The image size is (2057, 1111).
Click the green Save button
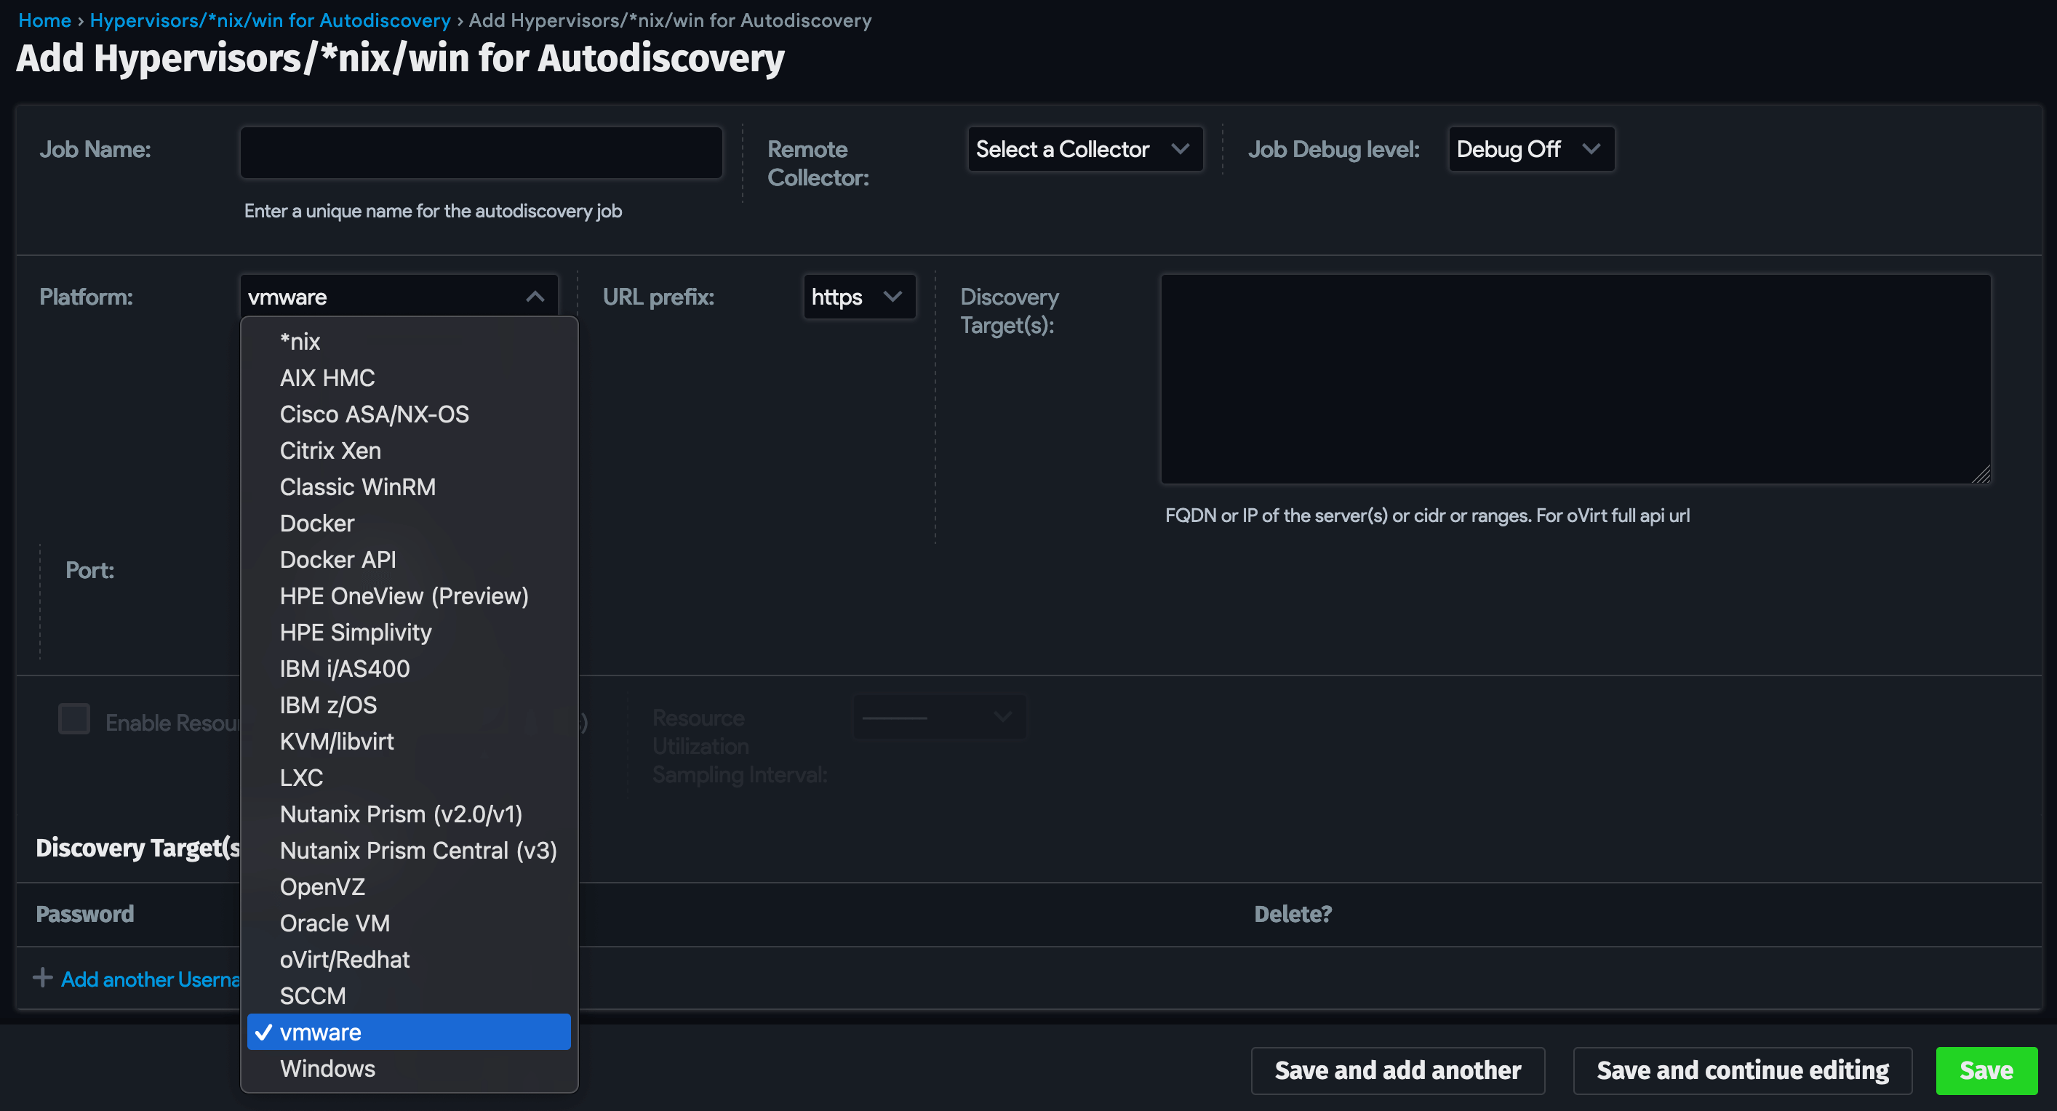tap(1986, 1070)
